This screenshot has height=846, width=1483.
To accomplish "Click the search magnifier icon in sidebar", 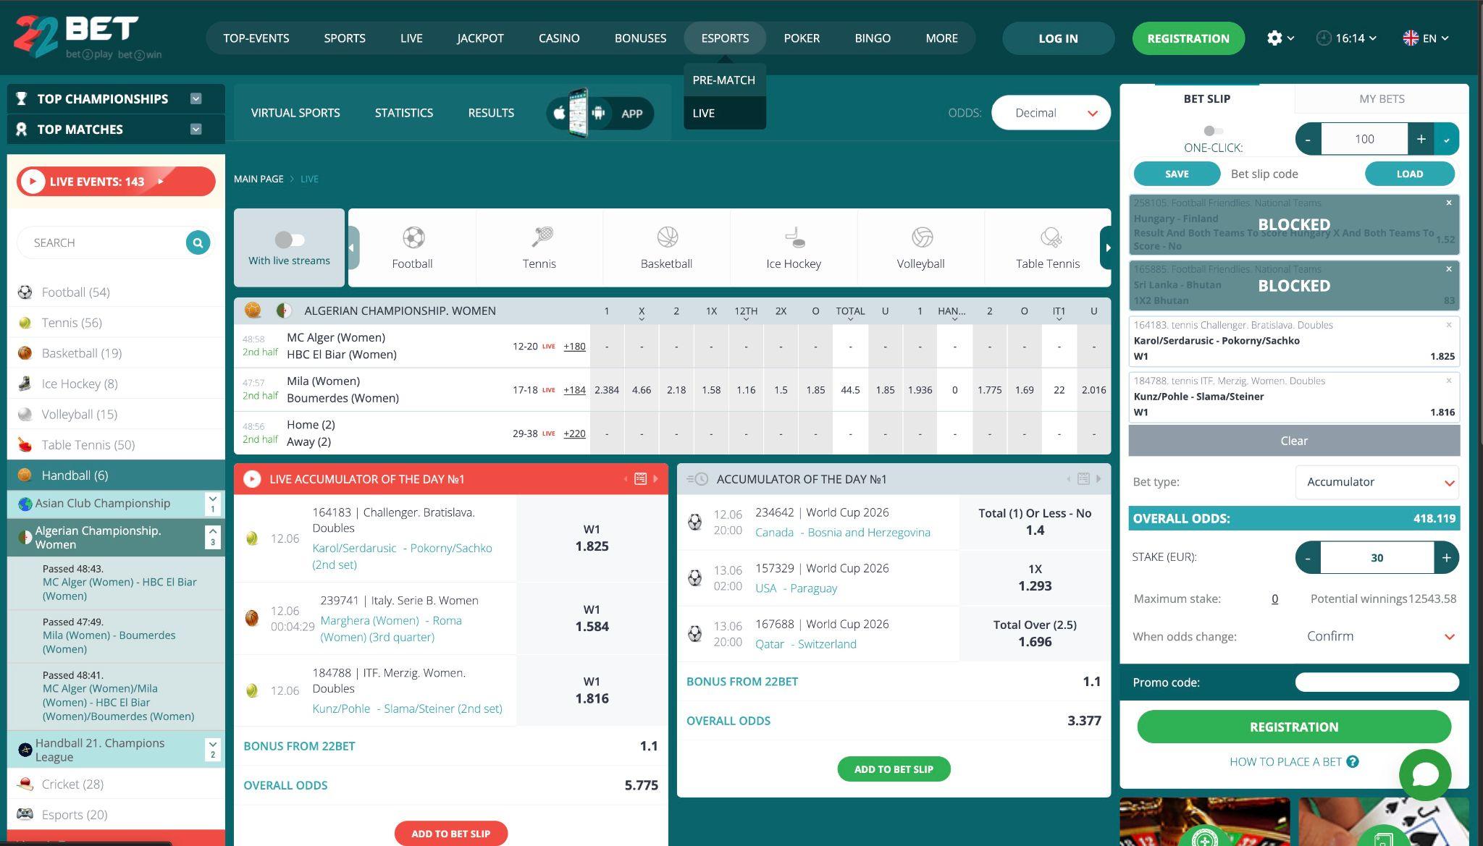I will click(198, 242).
